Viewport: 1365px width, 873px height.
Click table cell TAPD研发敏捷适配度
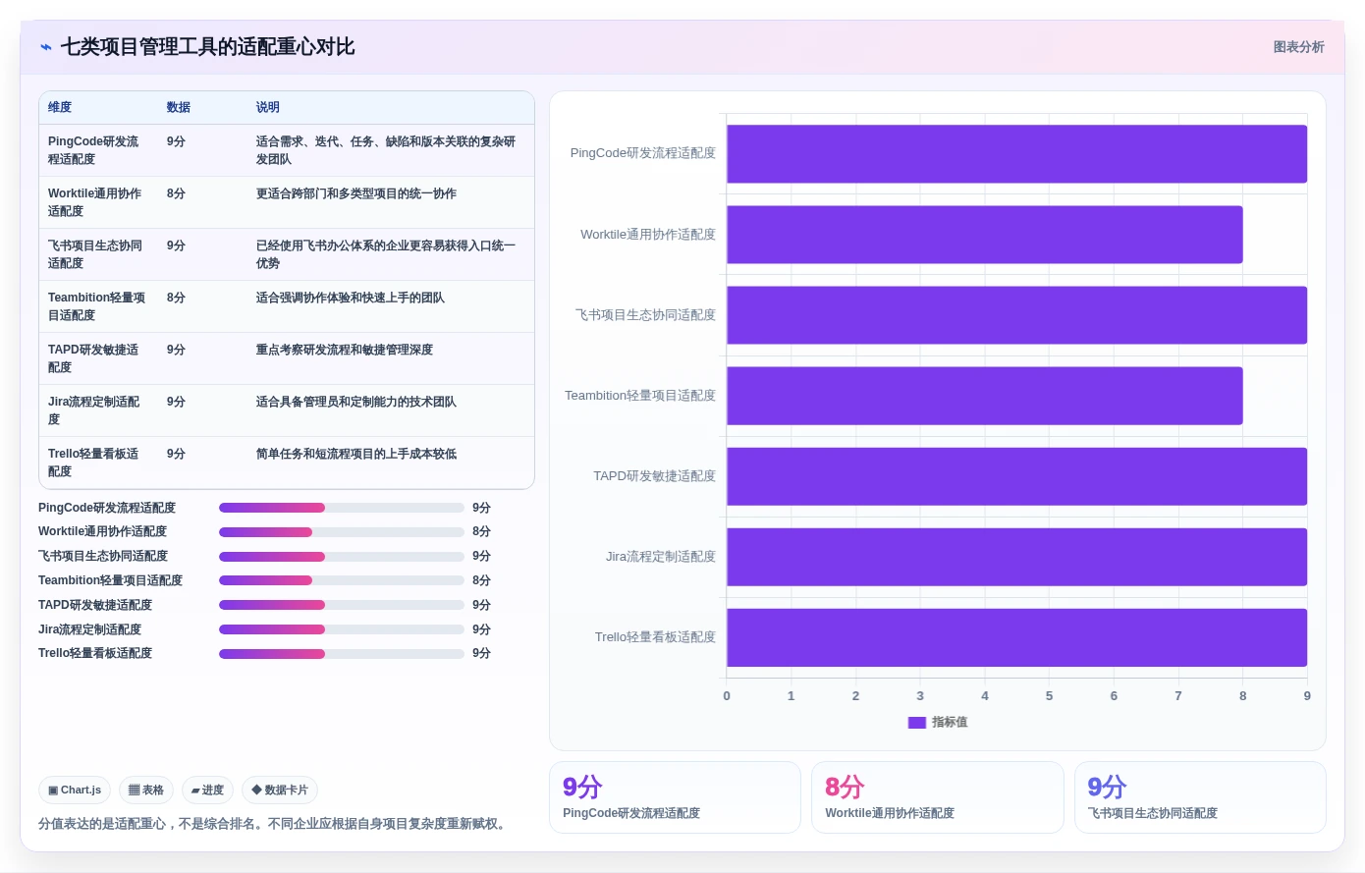96,358
